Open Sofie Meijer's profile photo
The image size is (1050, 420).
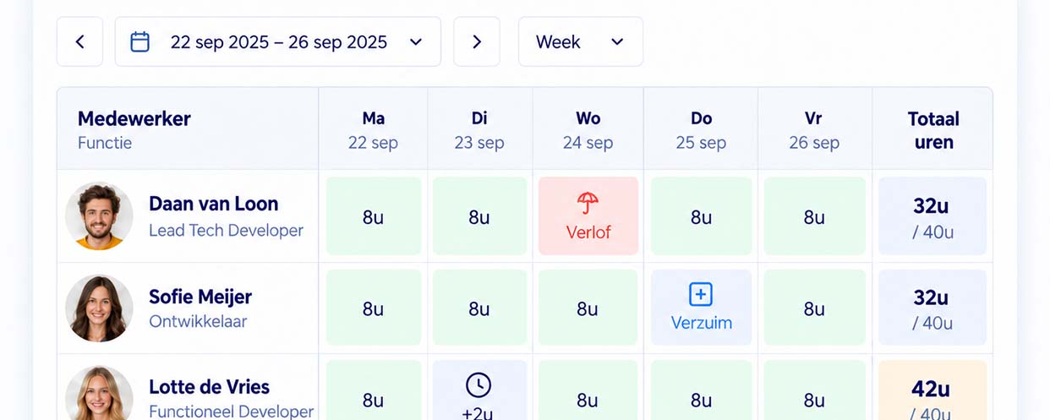click(x=99, y=308)
